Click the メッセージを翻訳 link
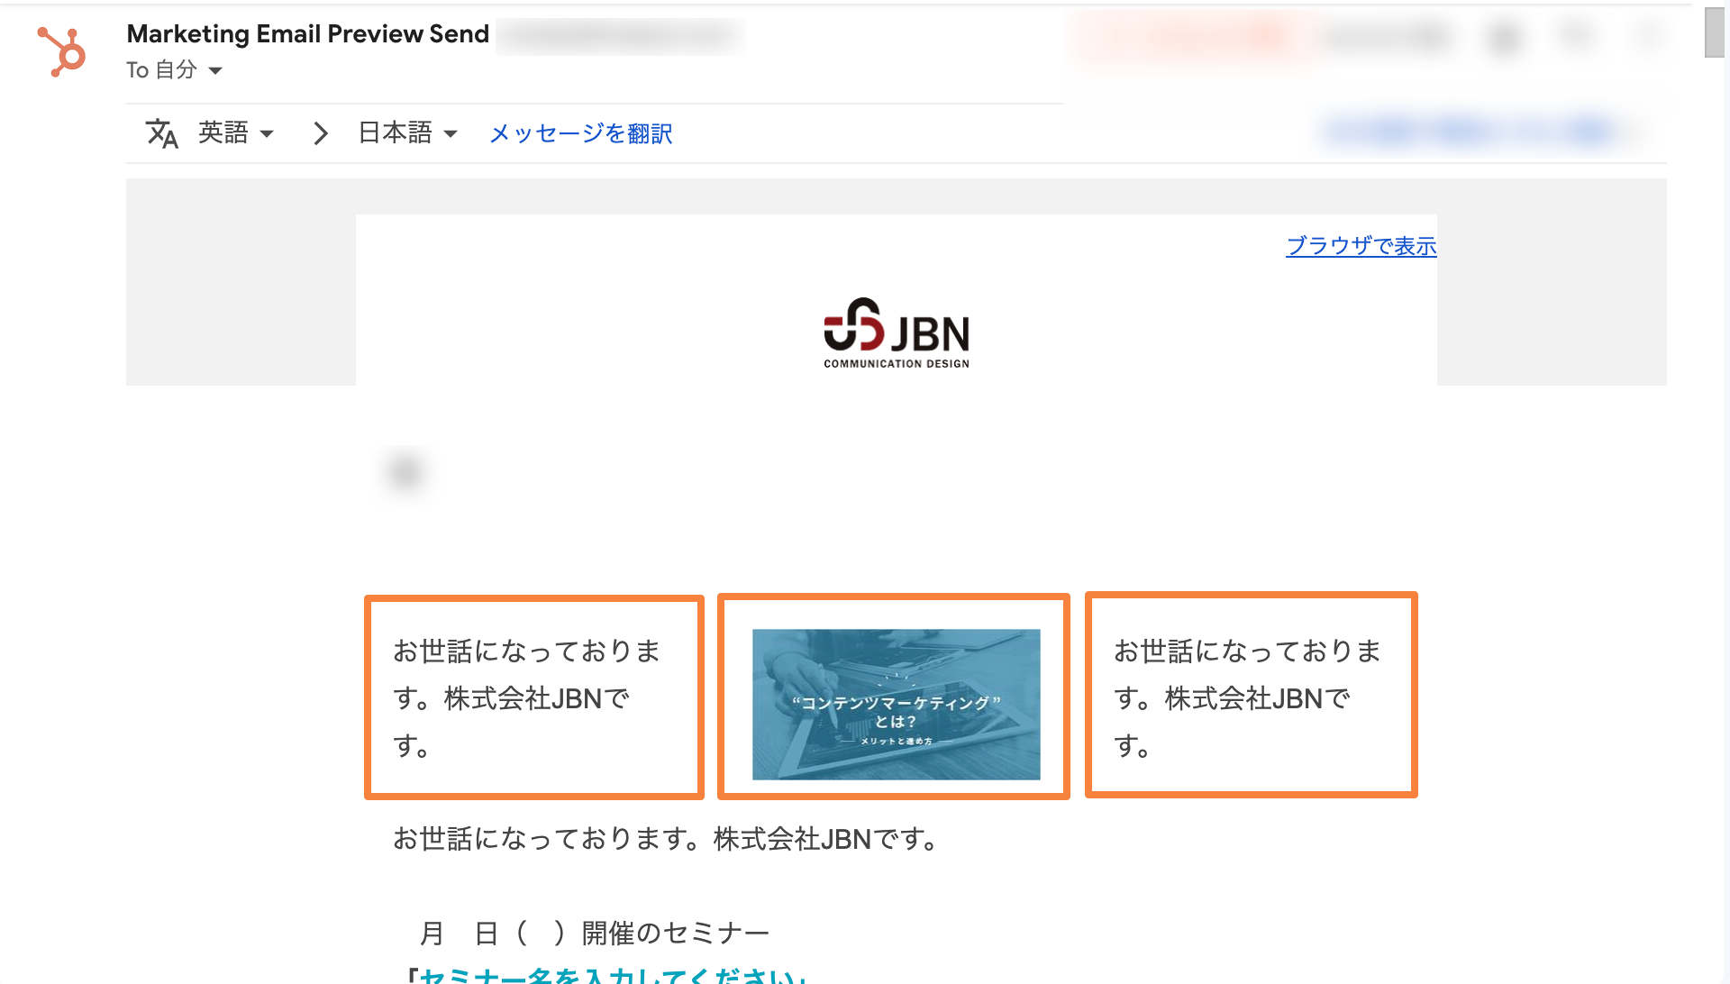1730x984 pixels. pos(580,133)
